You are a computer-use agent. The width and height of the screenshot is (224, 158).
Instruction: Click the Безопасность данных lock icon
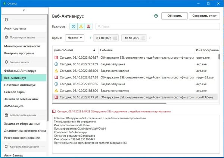6,115
